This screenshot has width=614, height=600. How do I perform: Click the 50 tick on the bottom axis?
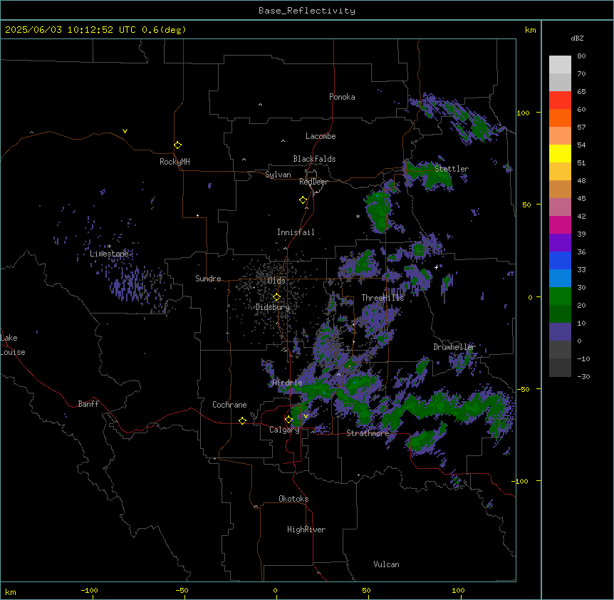point(366,590)
